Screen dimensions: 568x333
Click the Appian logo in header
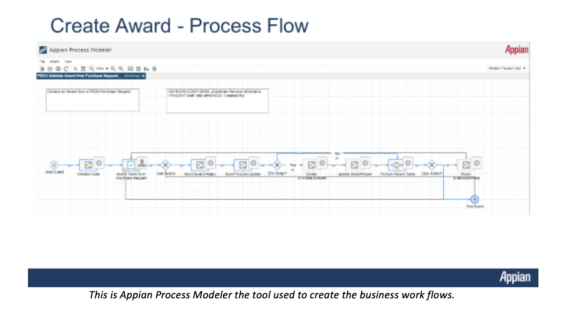pos(516,50)
